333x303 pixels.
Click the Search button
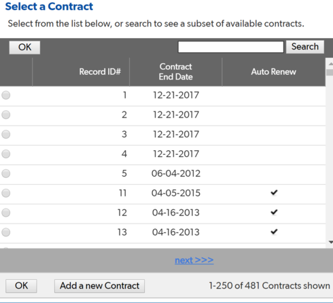[305, 47]
